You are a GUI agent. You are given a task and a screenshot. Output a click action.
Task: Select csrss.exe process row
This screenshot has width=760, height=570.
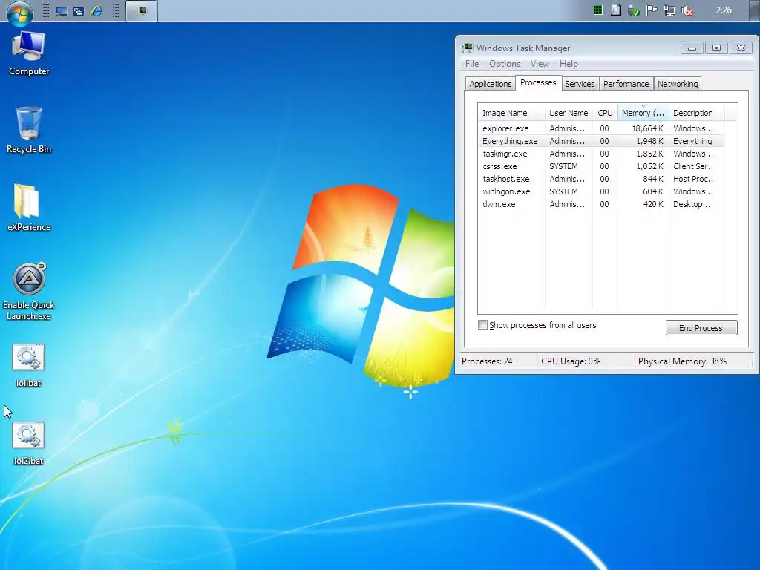click(x=601, y=166)
